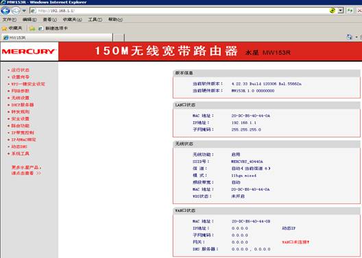Select the MW153R browser tab
The height and width of the screenshot is (258, 362).
(x=57, y=38)
